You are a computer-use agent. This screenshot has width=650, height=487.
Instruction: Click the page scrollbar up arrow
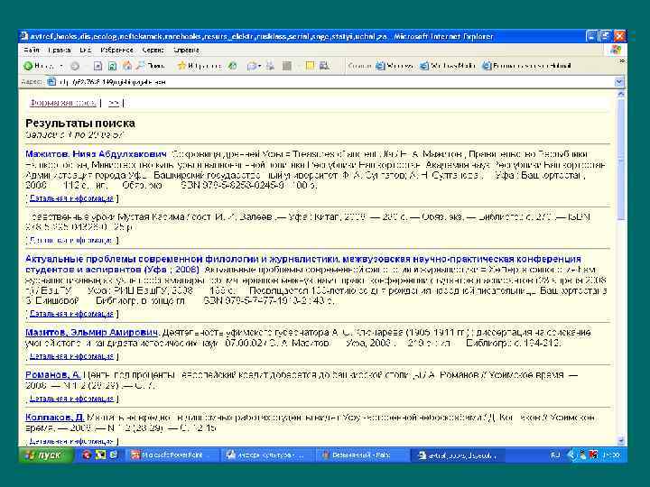coord(620,95)
